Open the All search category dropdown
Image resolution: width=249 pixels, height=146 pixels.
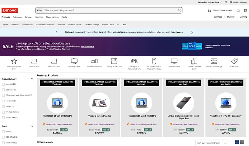click(x=40, y=10)
